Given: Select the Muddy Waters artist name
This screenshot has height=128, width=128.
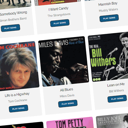Looking at the screenshot, I should coord(108,10).
